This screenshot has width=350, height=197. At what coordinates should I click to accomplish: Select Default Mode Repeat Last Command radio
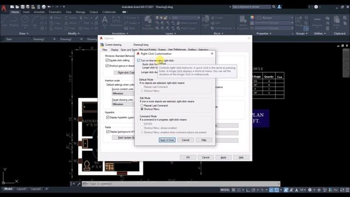coord(142,87)
